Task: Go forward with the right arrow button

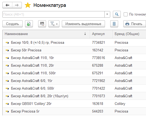Action: click(17, 5)
